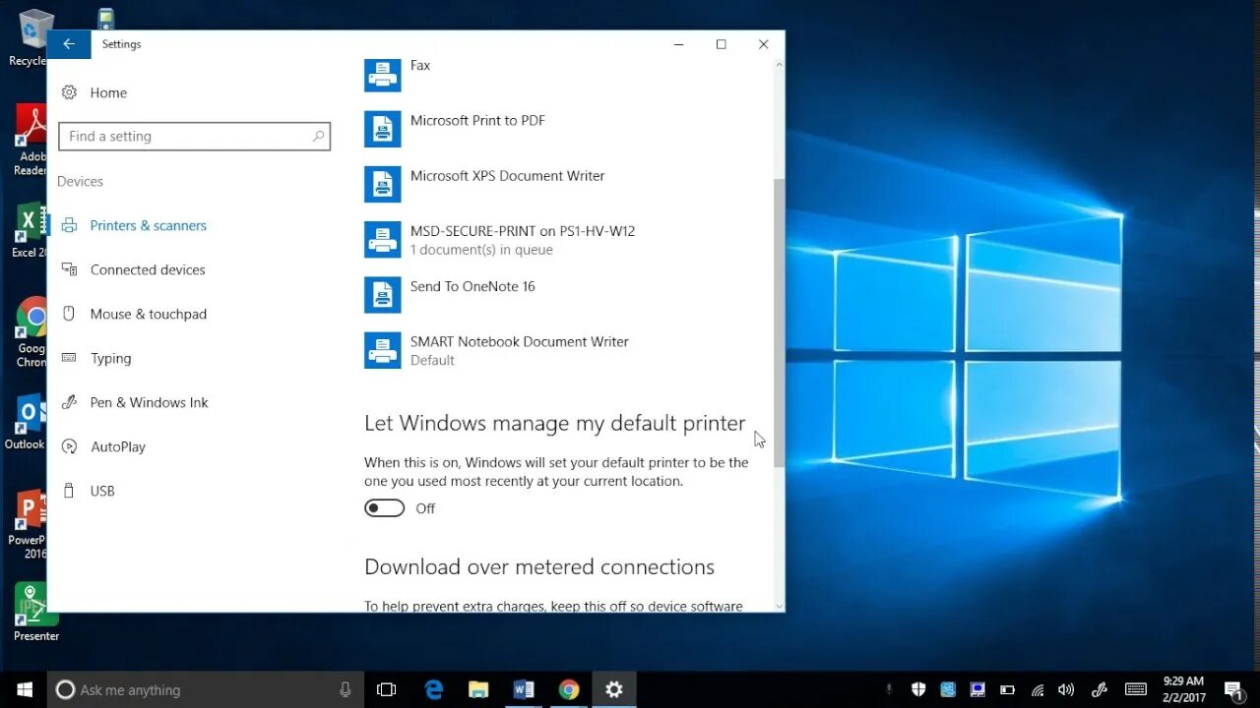The height and width of the screenshot is (708, 1260).
Task: Minimize the Settings window
Action: (679, 44)
